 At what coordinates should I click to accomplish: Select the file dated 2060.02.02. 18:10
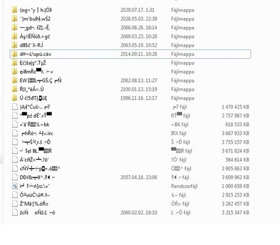pyautogui.click(x=130, y=212)
